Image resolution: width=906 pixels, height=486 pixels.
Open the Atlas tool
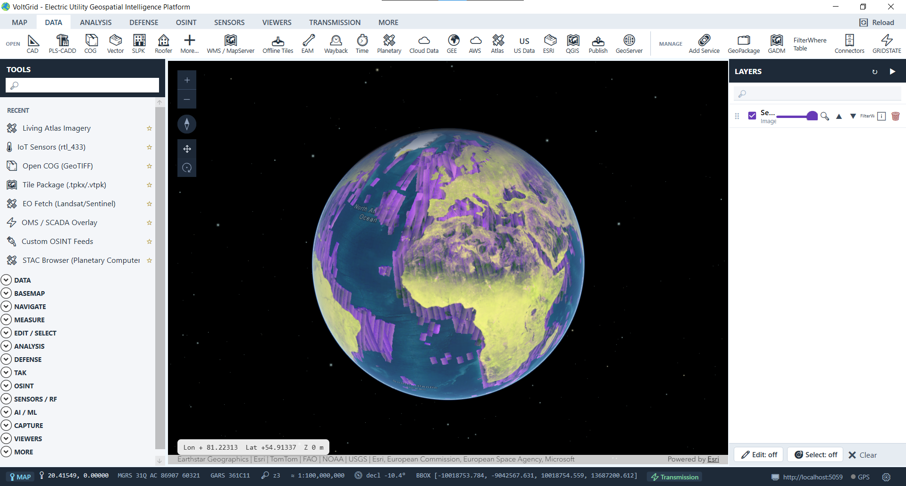click(x=498, y=44)
